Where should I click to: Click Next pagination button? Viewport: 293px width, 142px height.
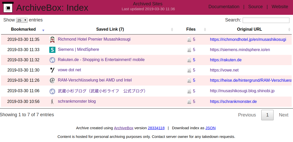tap(284, 115)
